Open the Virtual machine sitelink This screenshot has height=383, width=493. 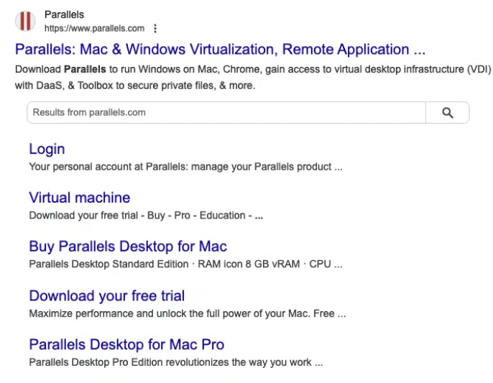(80, 198)
